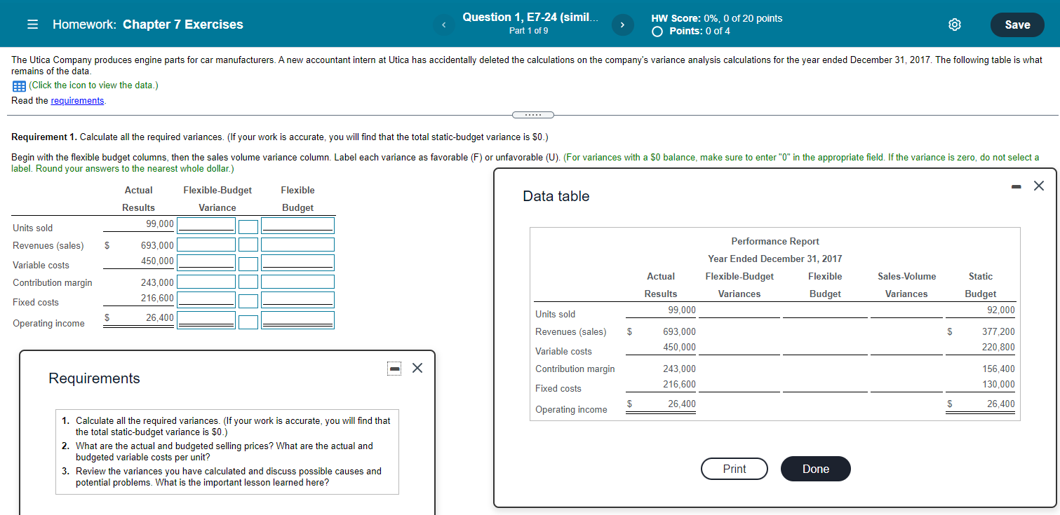Click Sales-Volume Variances column header
The image size is (1060, 515).
(x=906, y=285)
